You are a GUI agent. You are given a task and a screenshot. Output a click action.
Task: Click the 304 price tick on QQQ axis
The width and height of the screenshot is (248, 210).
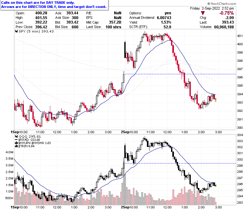click(240, 135)
